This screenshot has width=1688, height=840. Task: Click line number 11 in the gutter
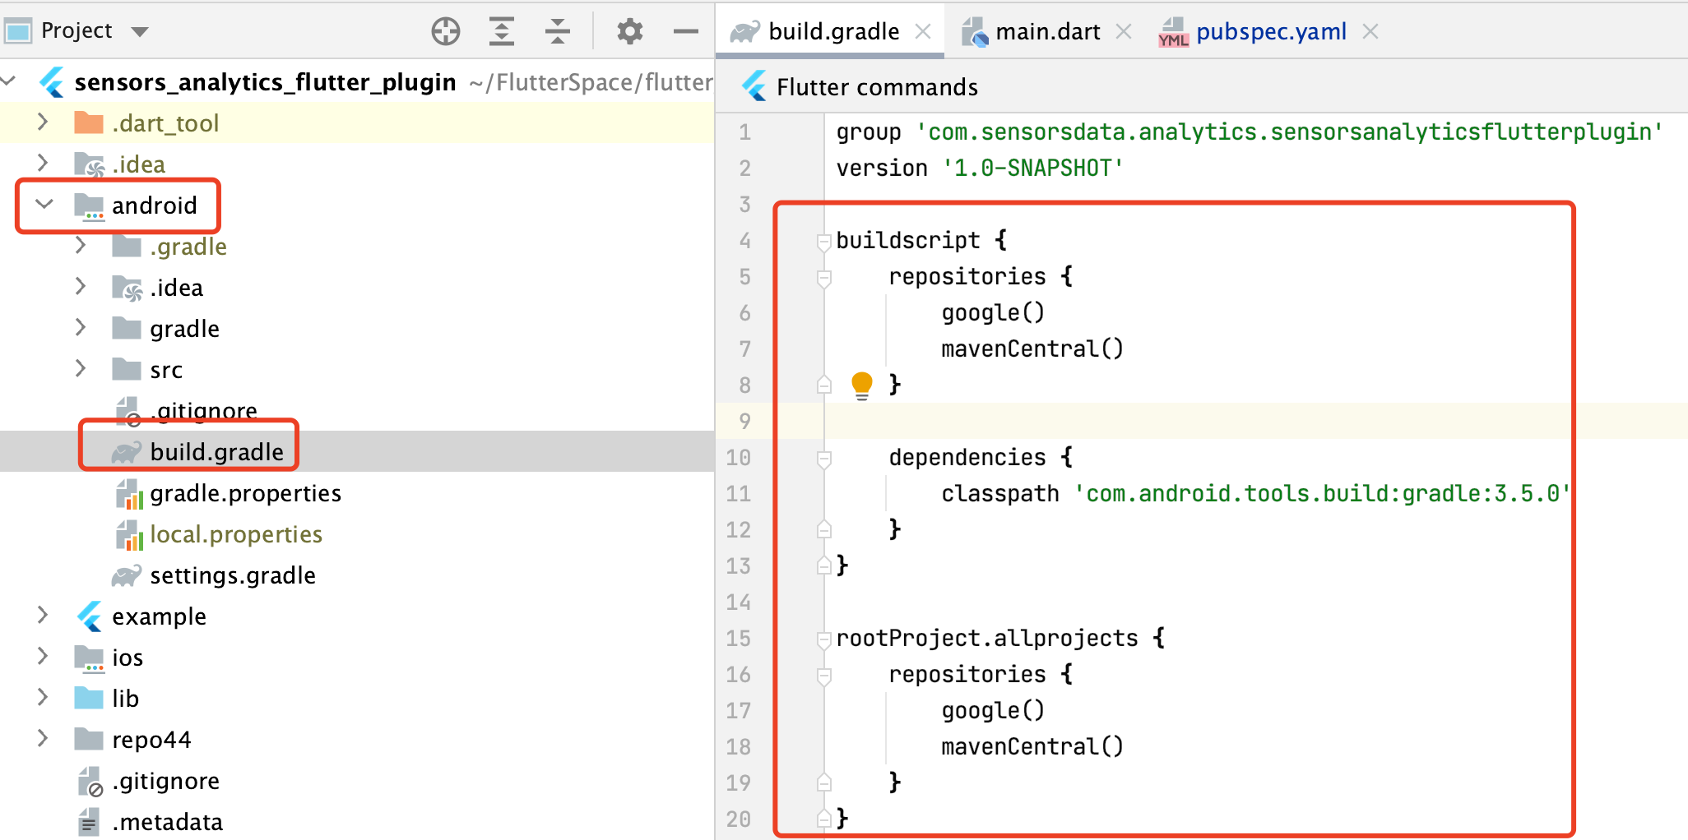click(x=738, y=493)
